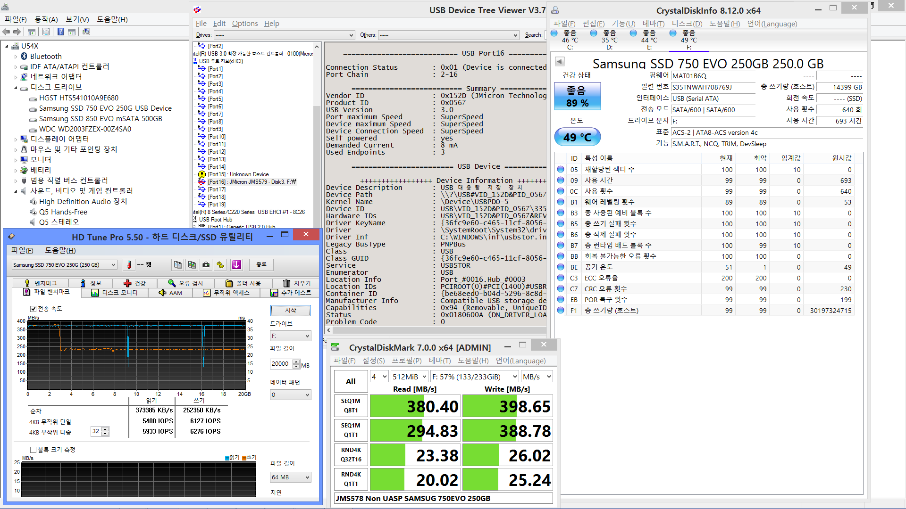Click Q5 Hands-Free speaker icon
The width and height of the screenshot is (906, 509).
click(x=33, y=212)
